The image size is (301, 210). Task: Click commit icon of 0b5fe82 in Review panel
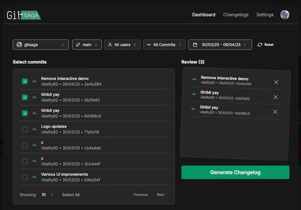193,94
